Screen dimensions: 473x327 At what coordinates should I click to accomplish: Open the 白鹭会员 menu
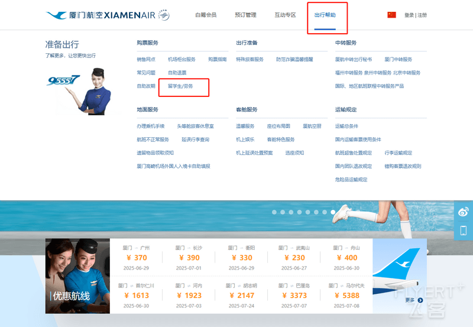coord(206,15)
